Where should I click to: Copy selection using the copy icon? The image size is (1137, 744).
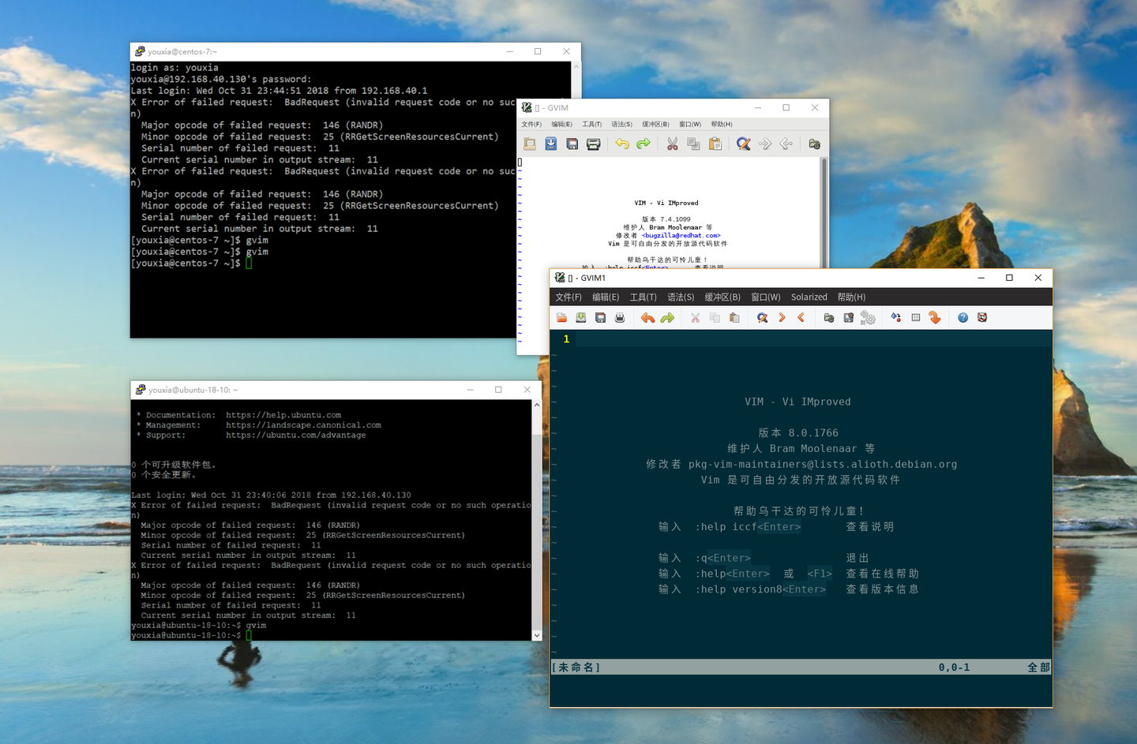click(715, 317)
